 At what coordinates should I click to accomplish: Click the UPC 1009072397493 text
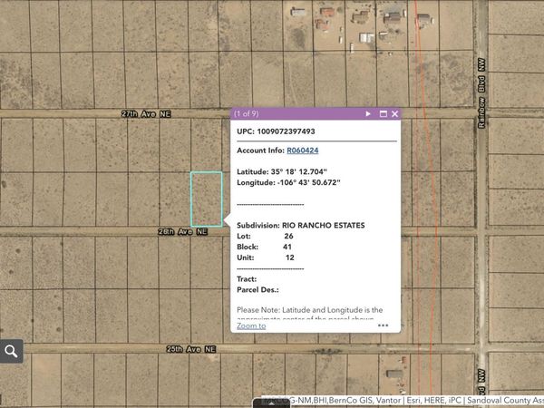coord(276,131)
